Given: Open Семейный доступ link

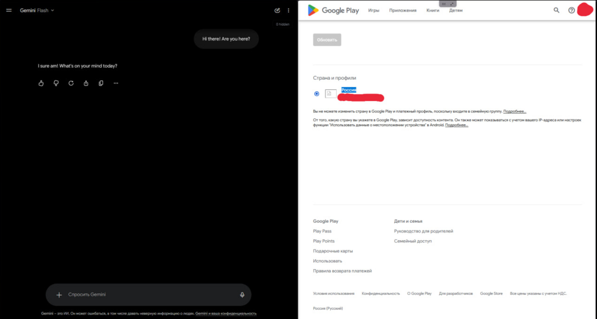Looking at the screenshot, I should pyautogui.click(x=413, y=241).
